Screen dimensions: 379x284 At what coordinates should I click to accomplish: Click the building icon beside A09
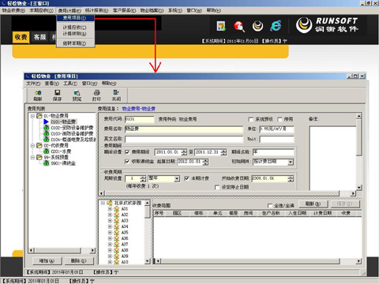(x=117, y=256)
